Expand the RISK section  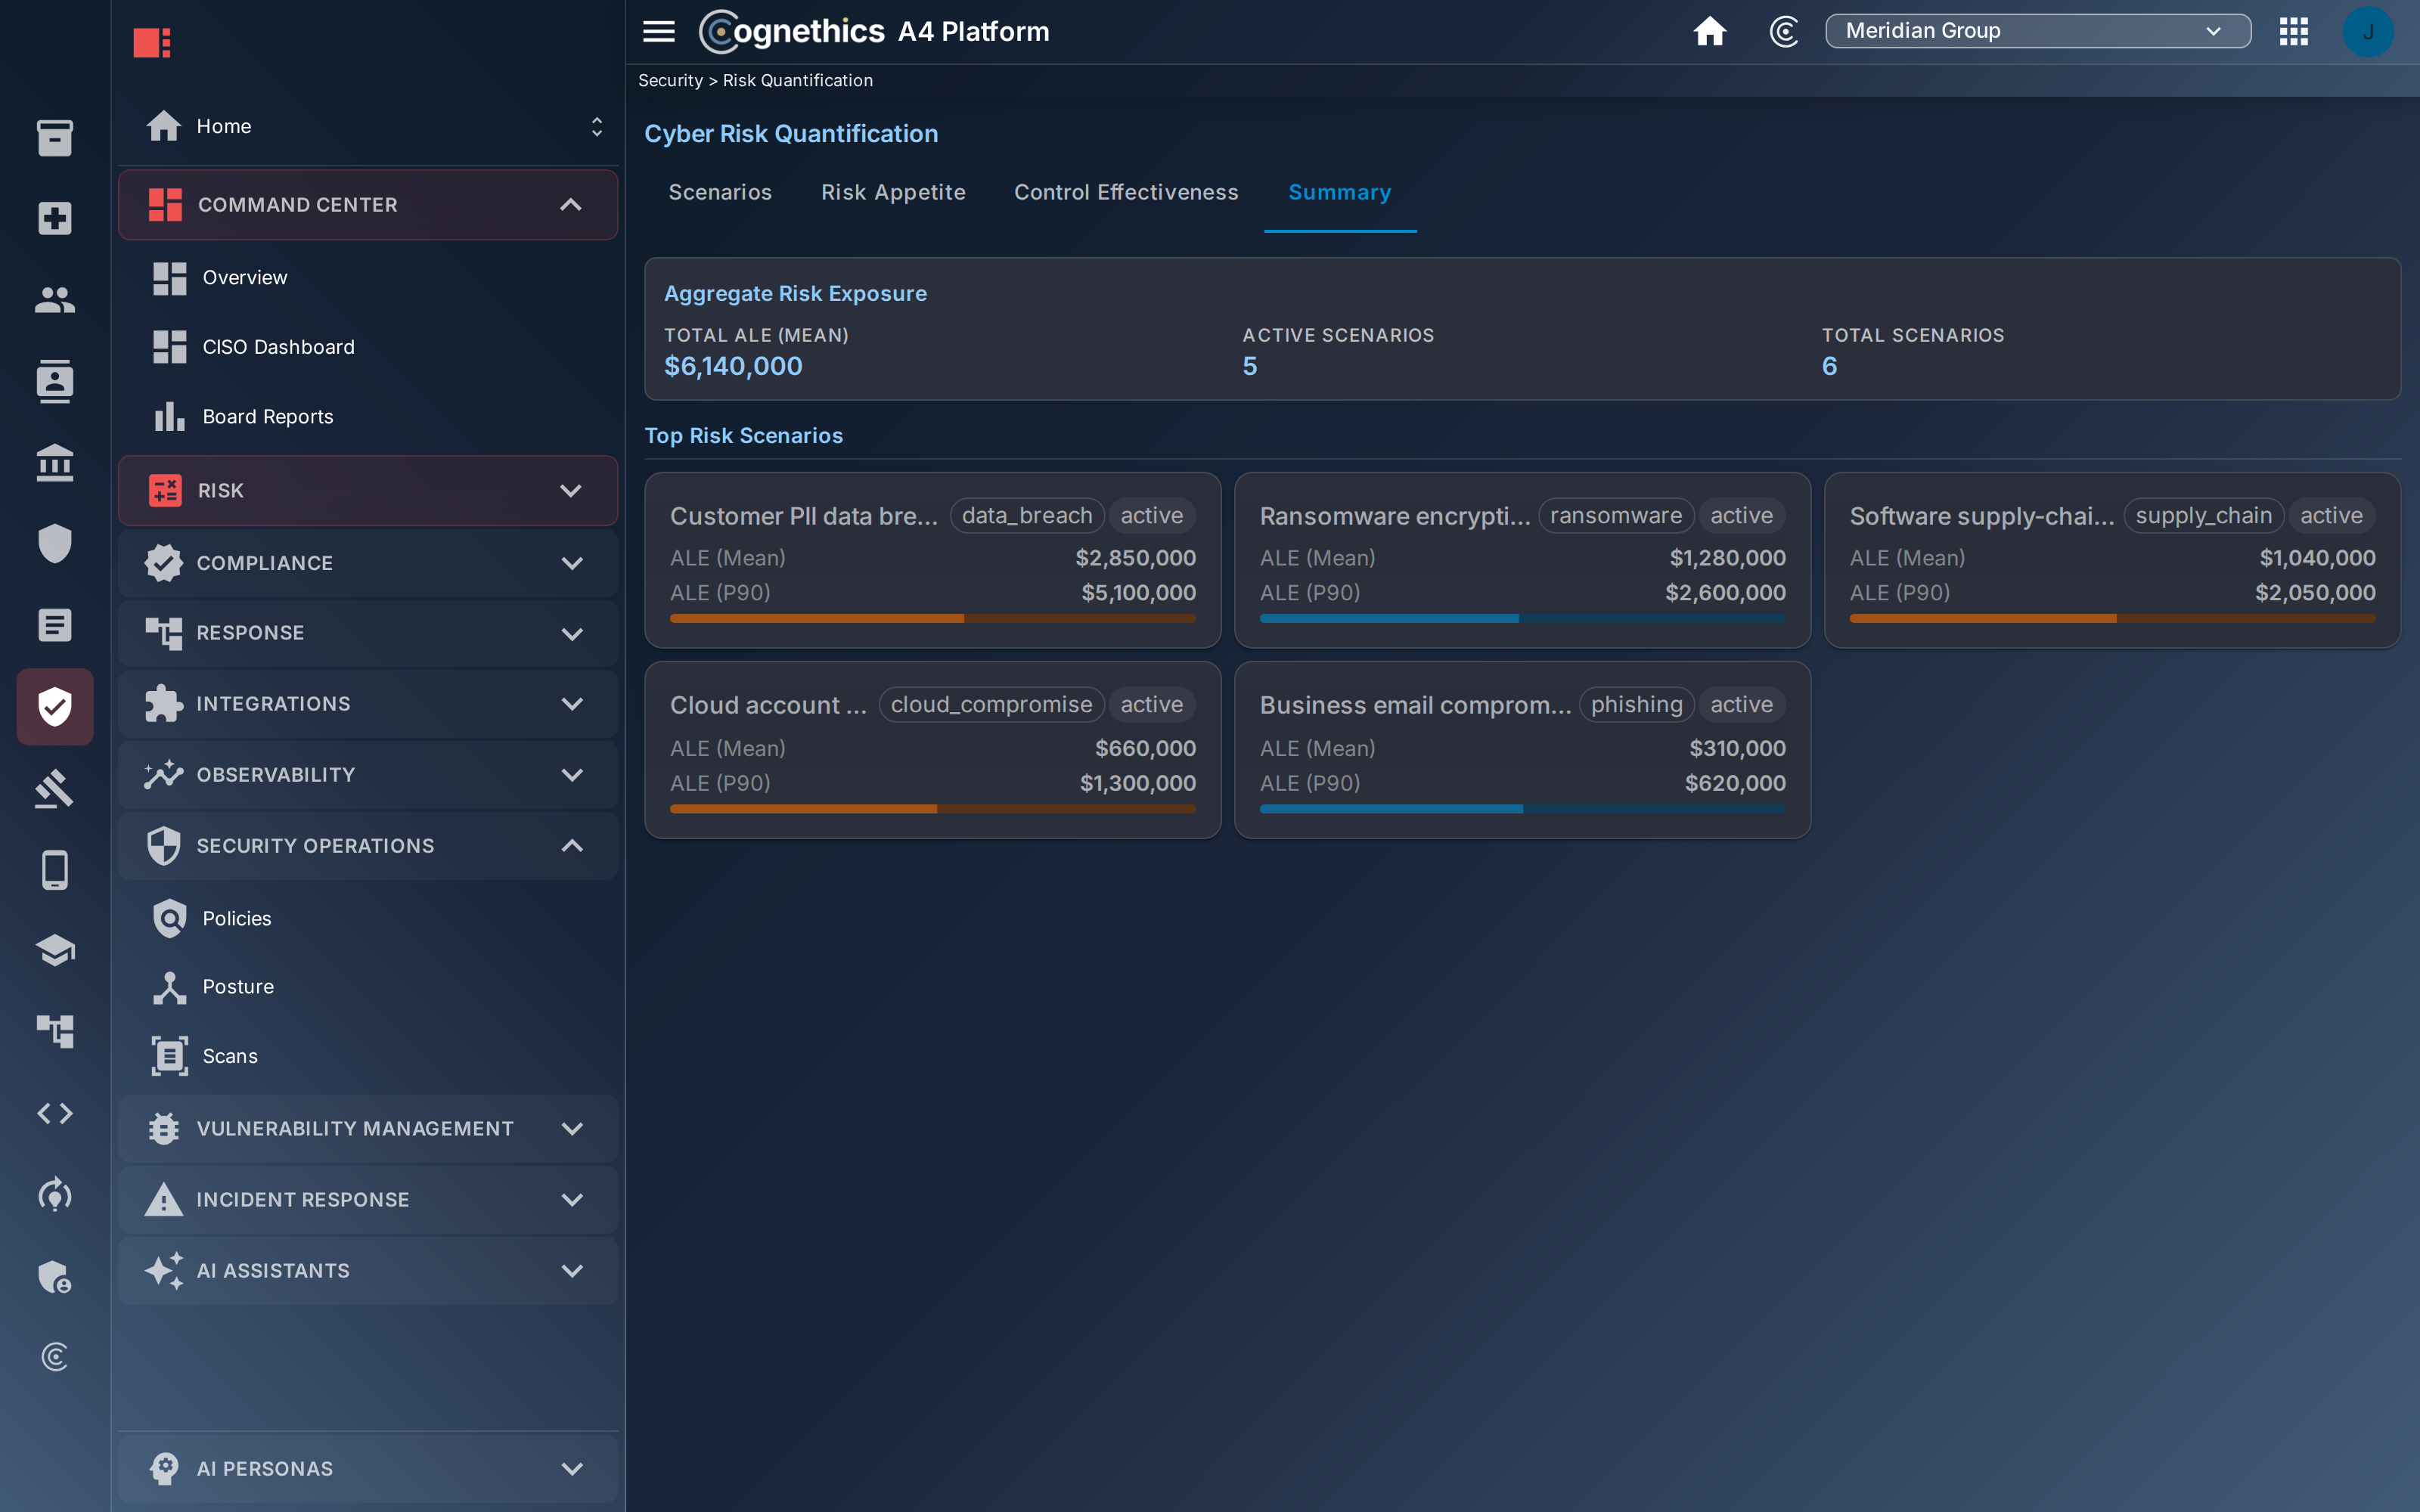click(368, 491)
